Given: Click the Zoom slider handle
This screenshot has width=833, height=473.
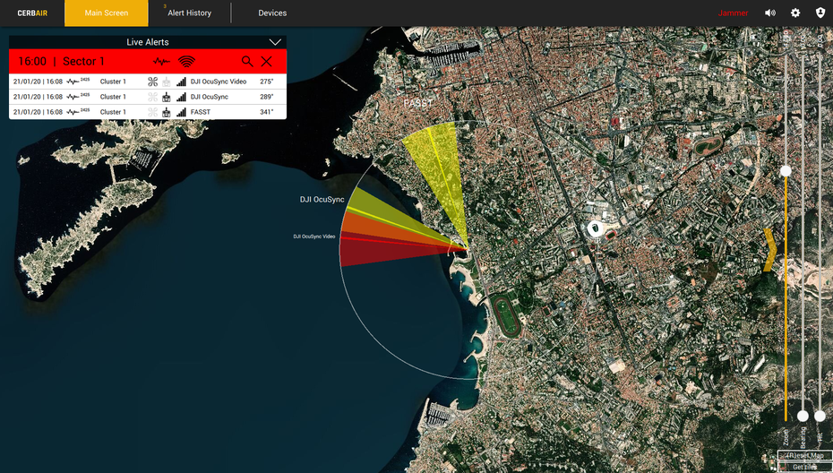Looking at the screenshot, I should [786, 171].
